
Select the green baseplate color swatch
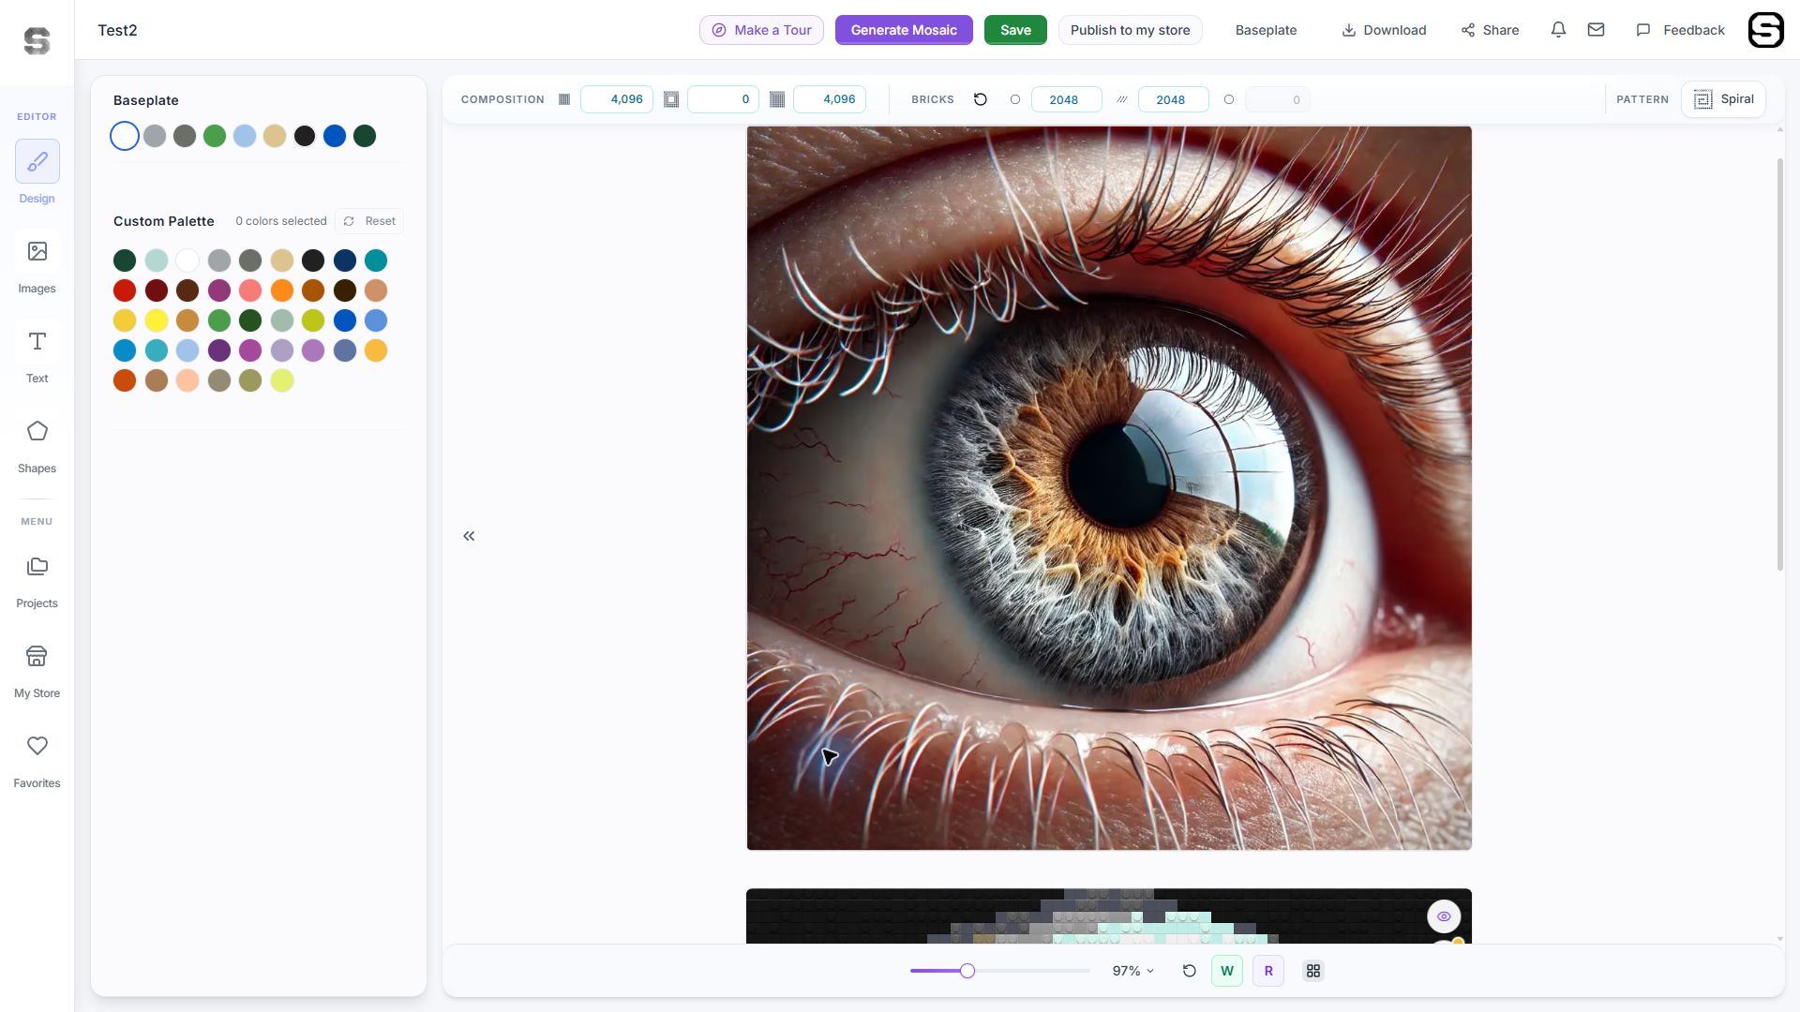(x=215, y=136)
